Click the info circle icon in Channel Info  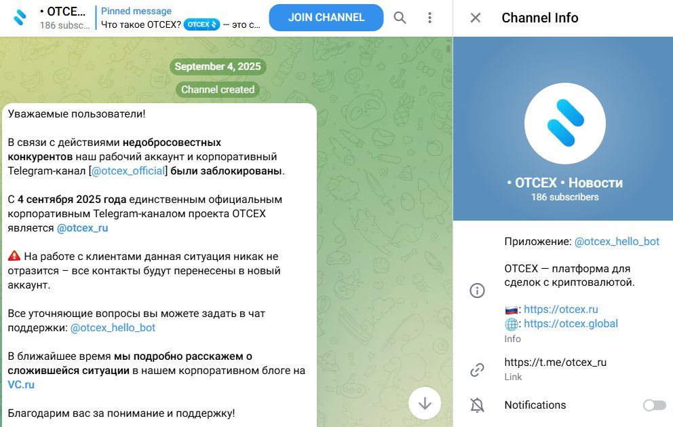coord(477,291)
